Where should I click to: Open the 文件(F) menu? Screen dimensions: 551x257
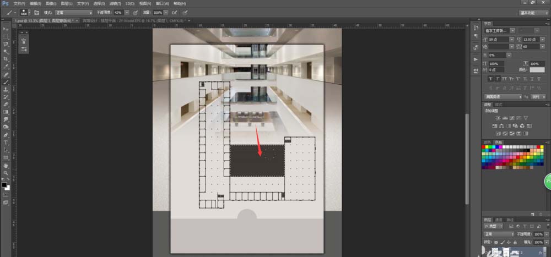tap(19, 3)
